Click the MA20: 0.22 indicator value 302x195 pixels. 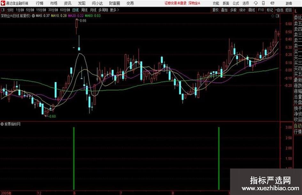pos(76,16)
